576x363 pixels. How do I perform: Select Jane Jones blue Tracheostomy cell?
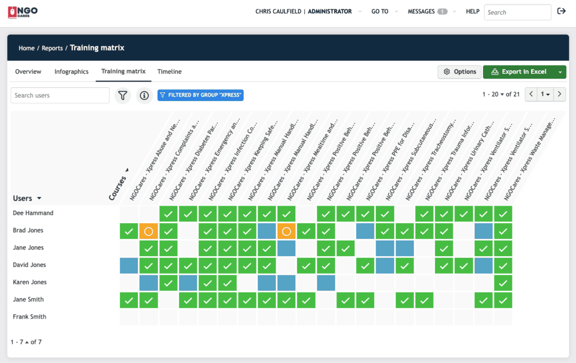pos(404,248)
